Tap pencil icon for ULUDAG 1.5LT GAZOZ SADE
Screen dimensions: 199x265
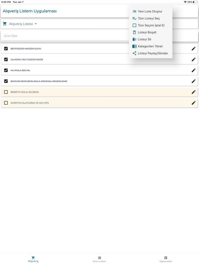tap(193, 59)
